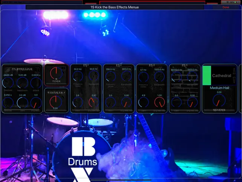Adjust the EQ1 Bandwidth knob
Viewport: 242px width, 182px height.
pos(94,76)
